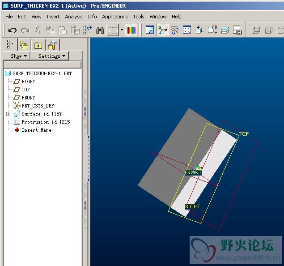
Task: Open selection box dropdown arrow
Action: 122,30
